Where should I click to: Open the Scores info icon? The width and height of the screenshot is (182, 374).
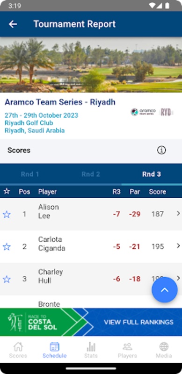coord(161,150)
